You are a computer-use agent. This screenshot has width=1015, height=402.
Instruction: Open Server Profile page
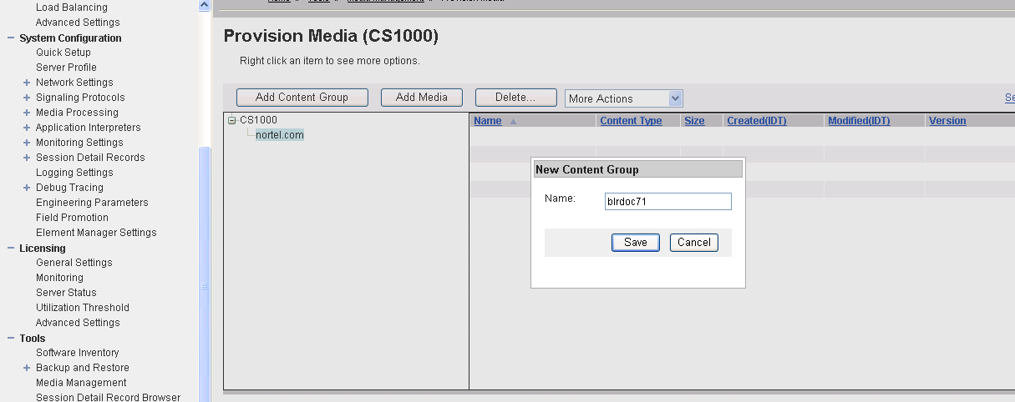click(66, 68)
